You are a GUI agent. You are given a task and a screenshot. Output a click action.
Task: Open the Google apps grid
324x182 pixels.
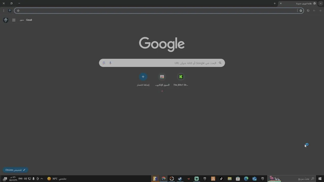pyautogui.click(x=14, y=20)
